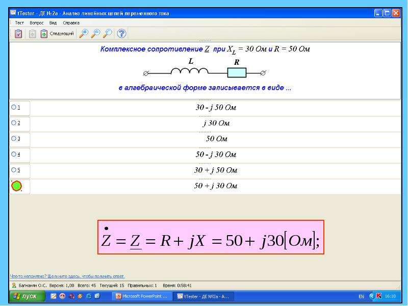Screen dimensions: 408x306
Task: Open the Вид menu
Action: 53,23
